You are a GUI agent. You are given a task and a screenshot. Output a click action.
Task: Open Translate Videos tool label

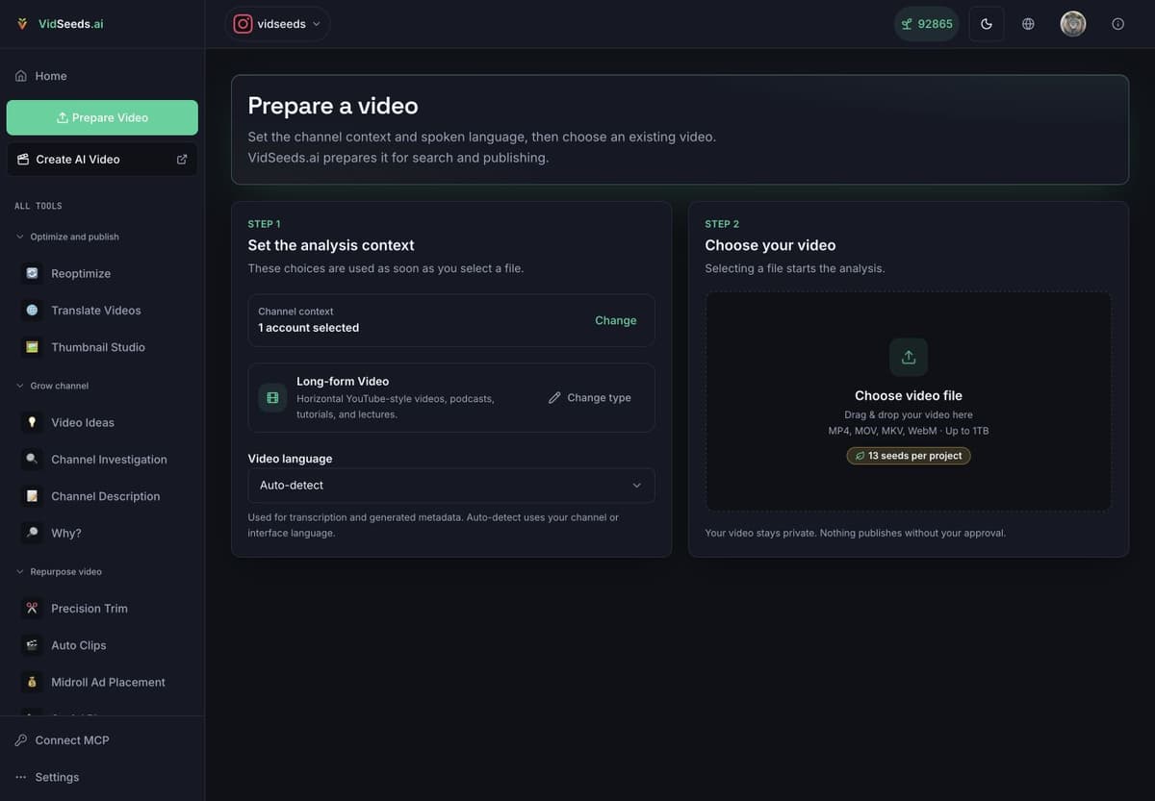point(96,310)
